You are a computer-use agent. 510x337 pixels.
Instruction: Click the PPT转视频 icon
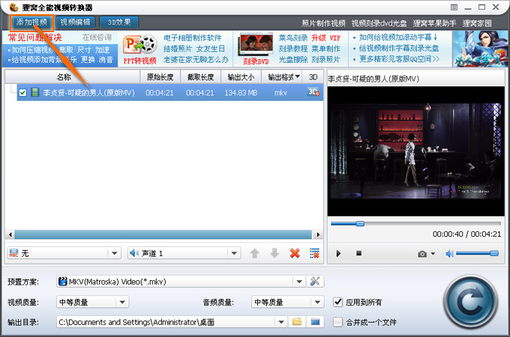pyautogui.click(x=139, y=49)
